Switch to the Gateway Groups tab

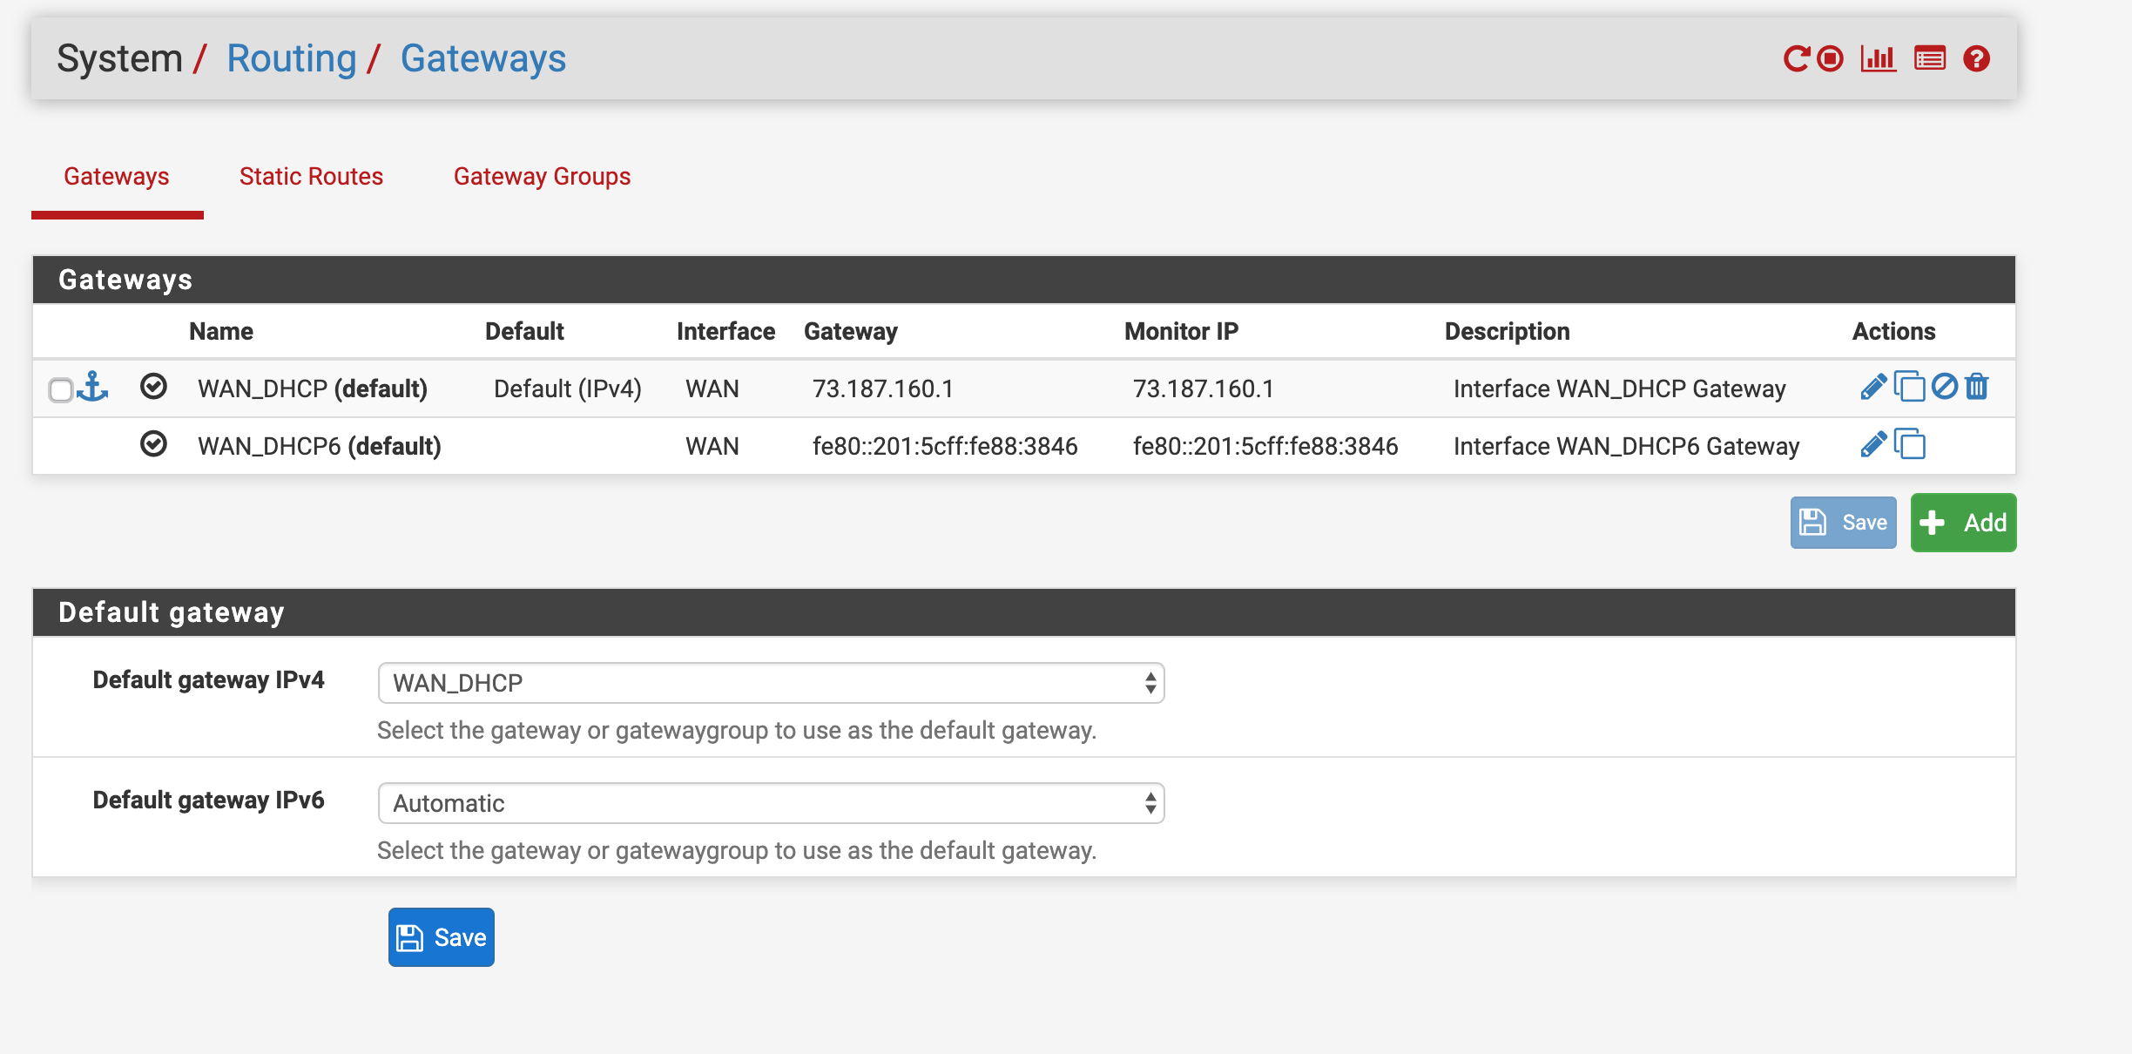pyautogui.click(x=542, y=176)
